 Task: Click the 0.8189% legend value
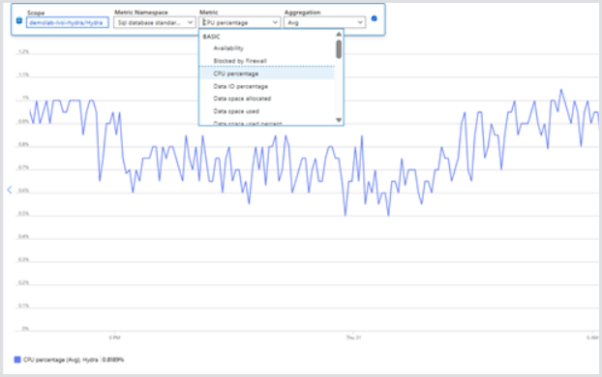point(113,360)
